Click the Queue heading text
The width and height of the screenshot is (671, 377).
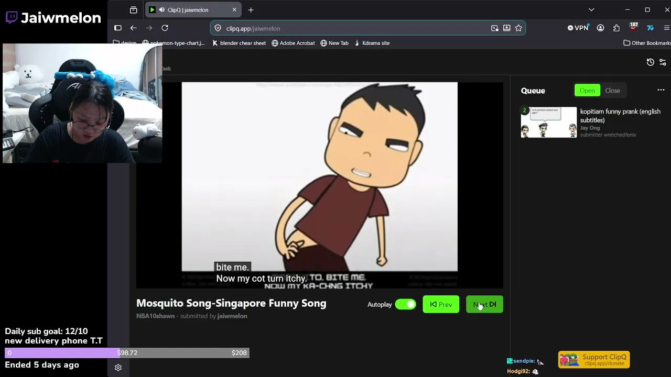(x=533, y=91)
